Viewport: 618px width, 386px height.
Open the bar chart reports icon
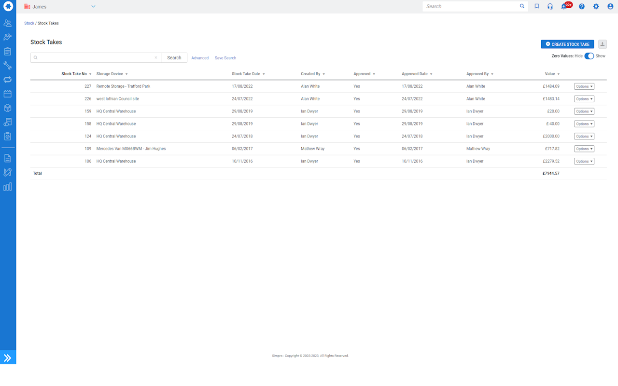[8, 187]
